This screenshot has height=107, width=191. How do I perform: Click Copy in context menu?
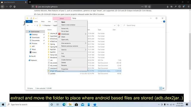(x=63, y=56)
